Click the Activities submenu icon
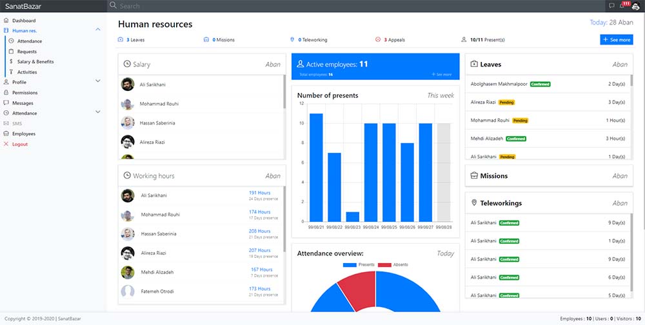Image resolution: width=645 pixels, height=325 pixels. (x=11, y=72)
